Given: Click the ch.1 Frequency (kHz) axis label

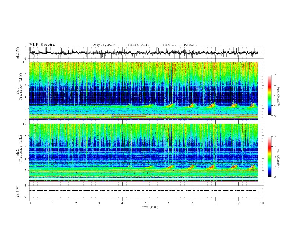Looking at the screenshot, I should [x=20, y=86].
